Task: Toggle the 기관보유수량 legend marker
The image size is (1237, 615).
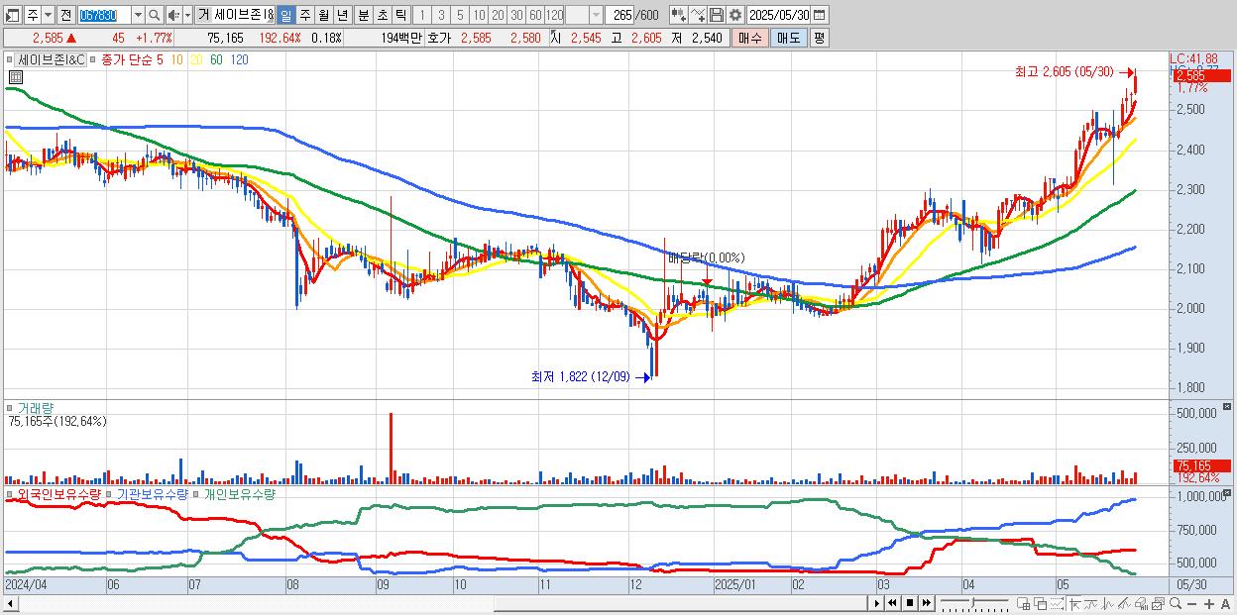Action: 110,493
